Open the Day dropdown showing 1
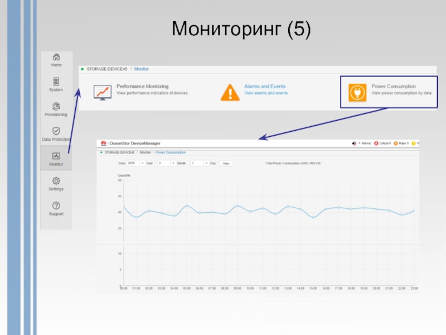 [200, 163]
